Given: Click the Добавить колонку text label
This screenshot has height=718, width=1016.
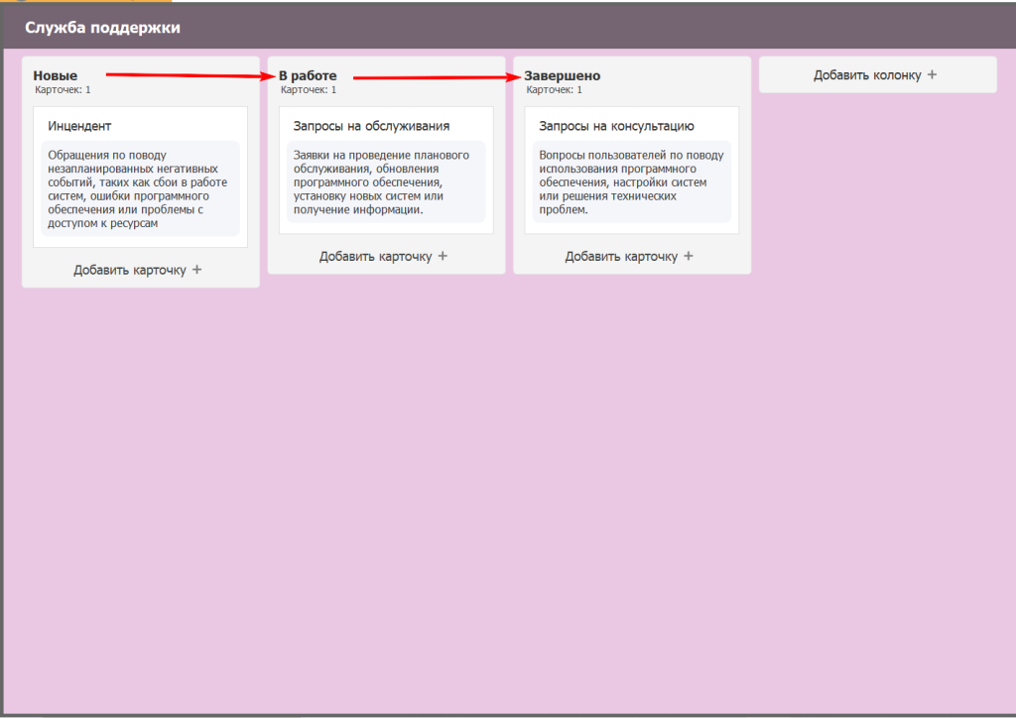Looking at the screenshot, I should pos(867,75).
